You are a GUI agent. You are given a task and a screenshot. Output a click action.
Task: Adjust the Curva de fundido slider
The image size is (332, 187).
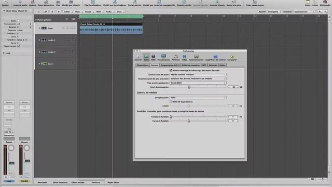point(189,121)
